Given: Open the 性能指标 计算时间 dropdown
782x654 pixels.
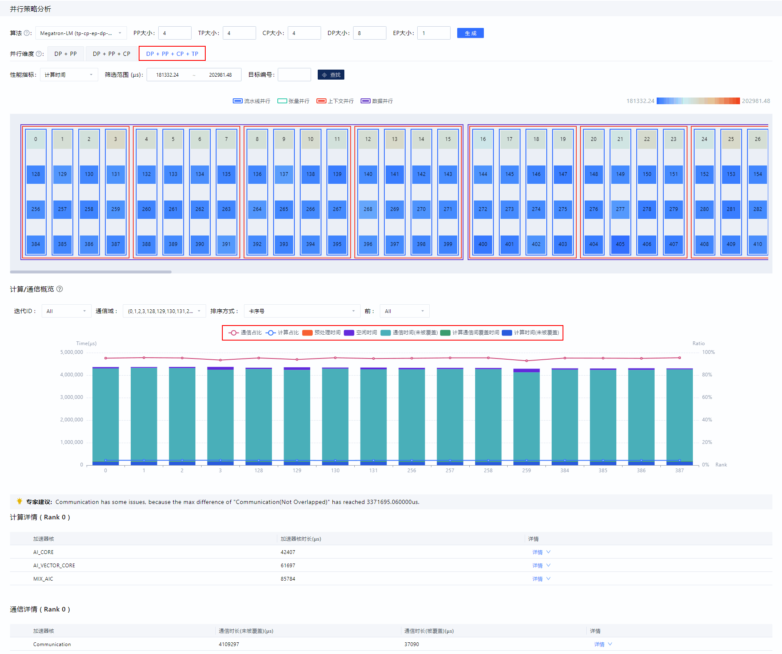Looking at the screenshot, I should point(69,75).
